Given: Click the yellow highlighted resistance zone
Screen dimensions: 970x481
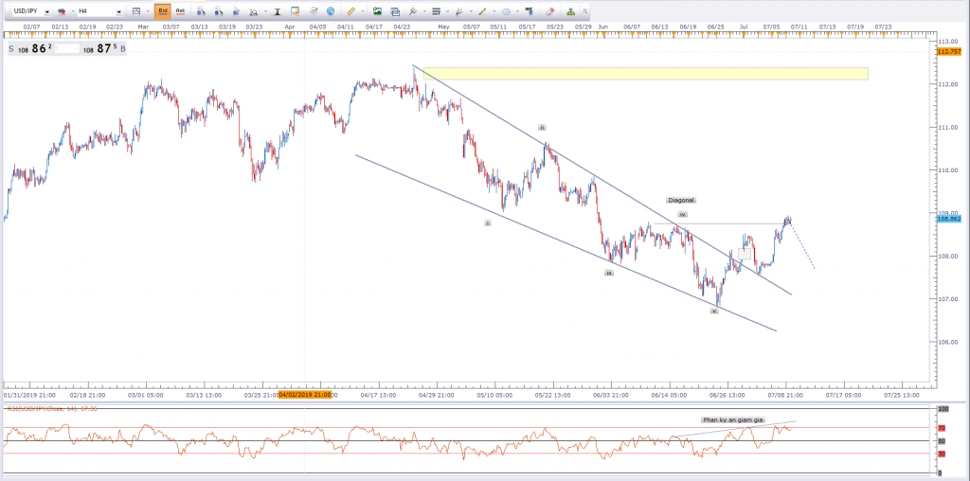Looking at the screenshot, I should [644, 73].
